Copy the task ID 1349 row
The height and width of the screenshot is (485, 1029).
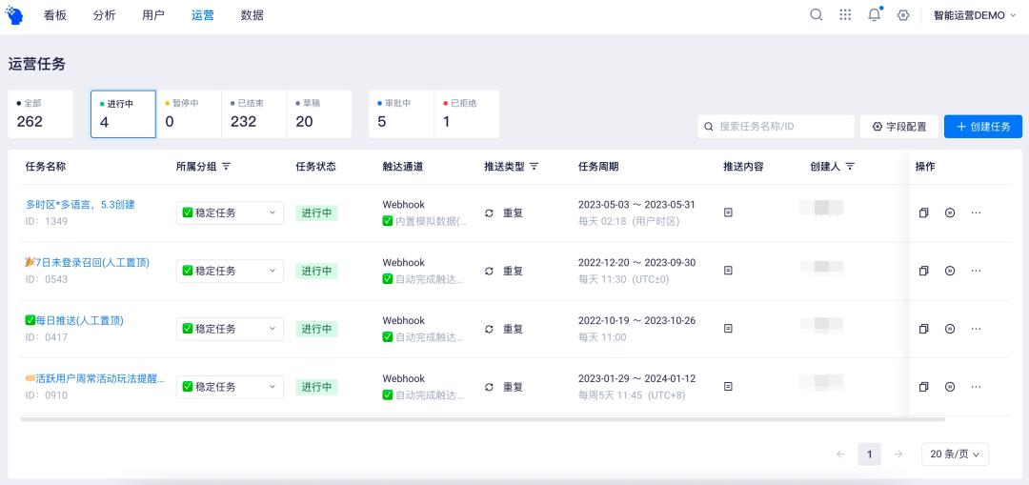click(924, 212)
